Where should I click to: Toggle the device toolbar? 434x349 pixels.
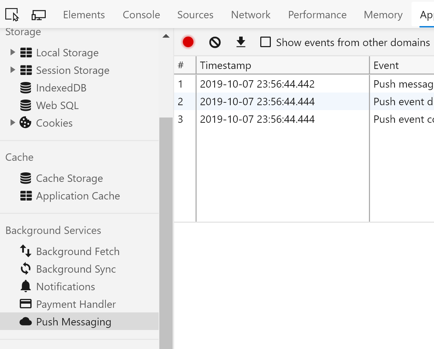pyautogui.click(x=38, y=14)
